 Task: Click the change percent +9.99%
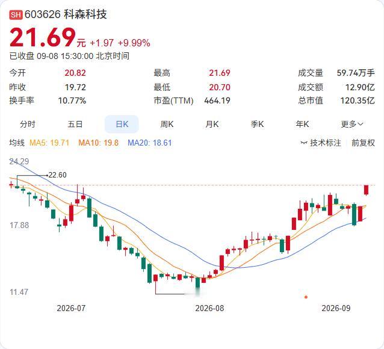[x=134, y=43]
